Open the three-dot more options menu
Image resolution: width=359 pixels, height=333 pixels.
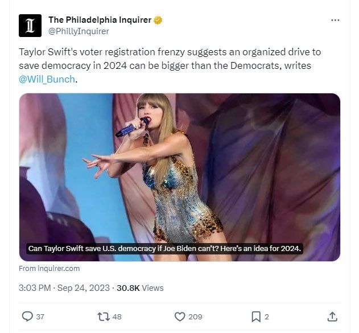[x=335, y=20]
